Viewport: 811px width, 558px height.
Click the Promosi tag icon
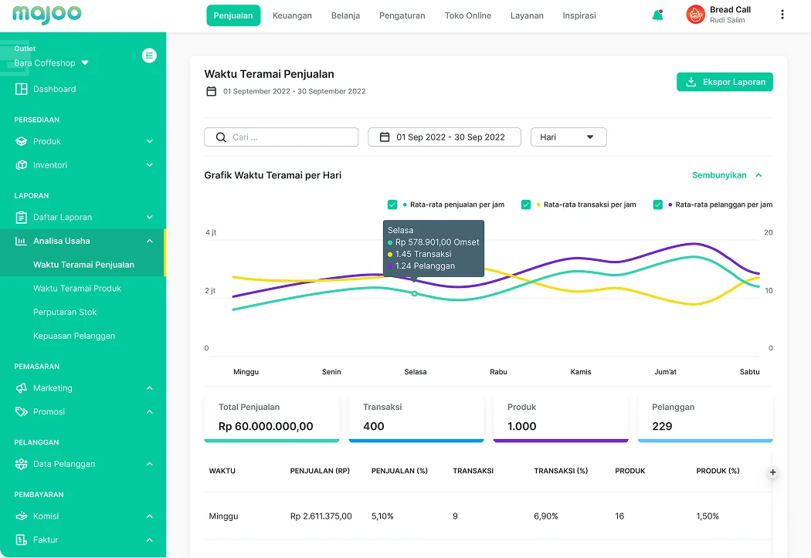click(21, 411)
